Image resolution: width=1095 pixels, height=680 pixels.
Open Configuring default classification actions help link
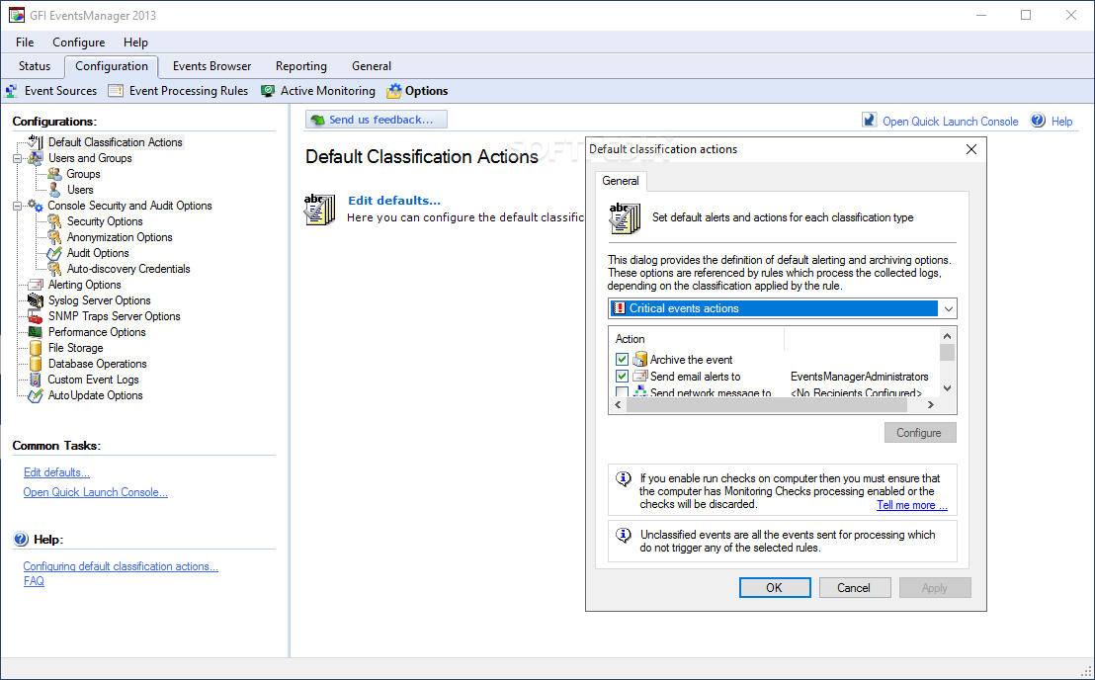pyautogui.click(x=121, y=566)
